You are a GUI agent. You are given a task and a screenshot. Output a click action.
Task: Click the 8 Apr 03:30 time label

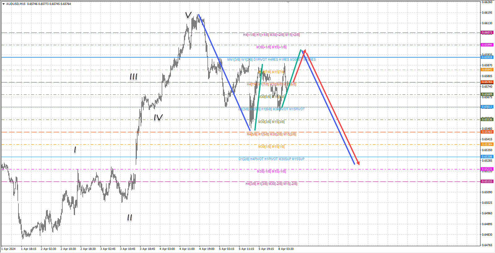(x=286, y=249)
